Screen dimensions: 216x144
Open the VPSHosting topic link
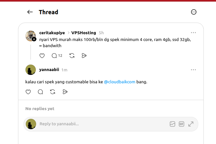coord(83,33)
